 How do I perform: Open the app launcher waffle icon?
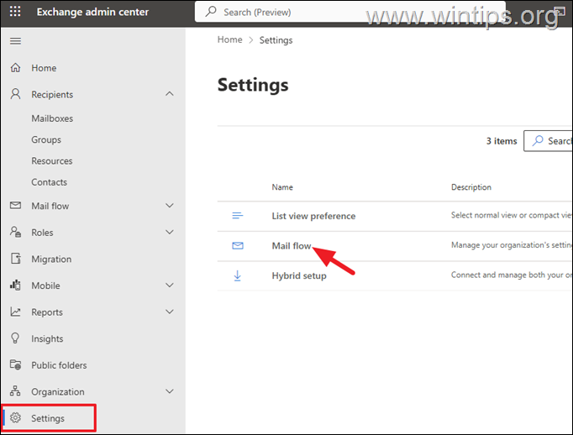pos(15,11)
